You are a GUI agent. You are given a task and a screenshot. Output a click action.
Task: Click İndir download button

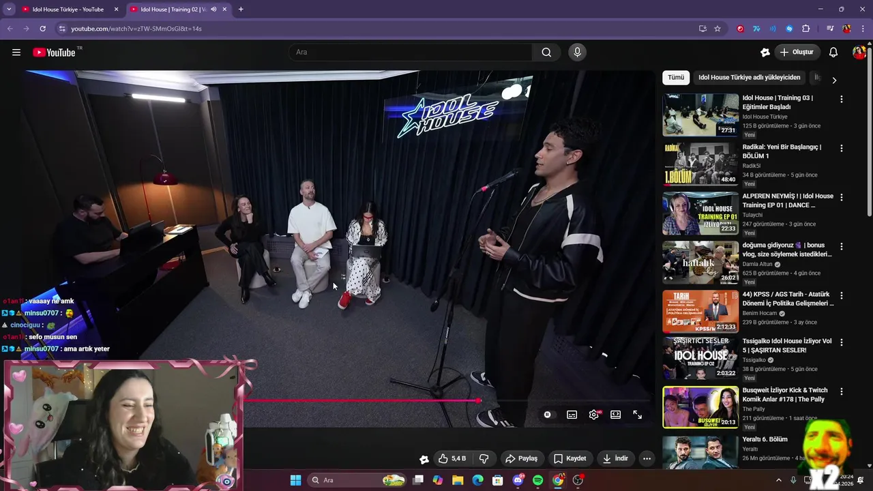click(x=615, y=458)
